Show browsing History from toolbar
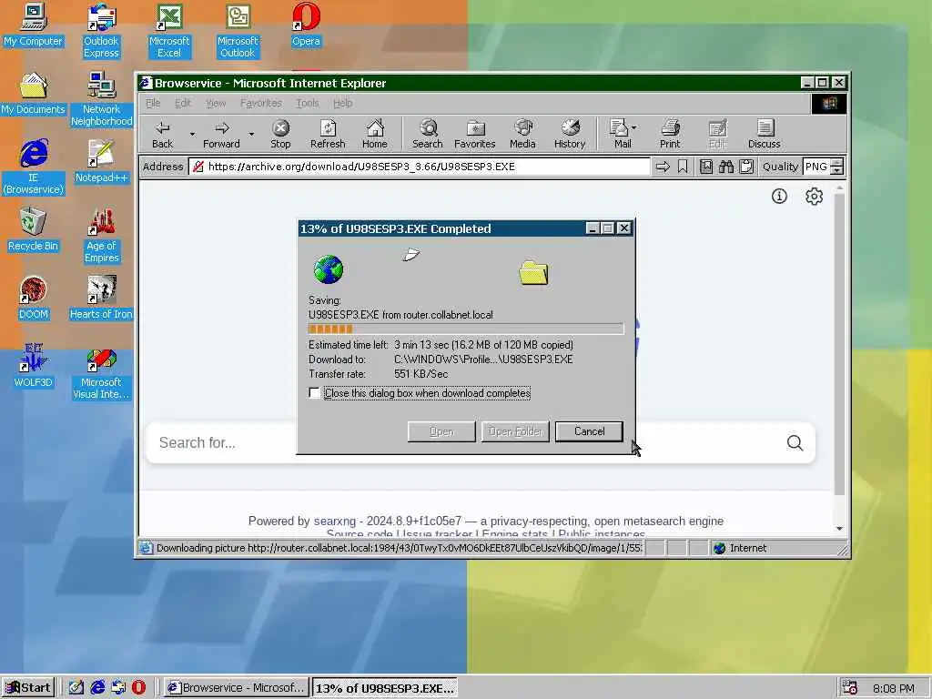The image size is (932, 699). 570,135
